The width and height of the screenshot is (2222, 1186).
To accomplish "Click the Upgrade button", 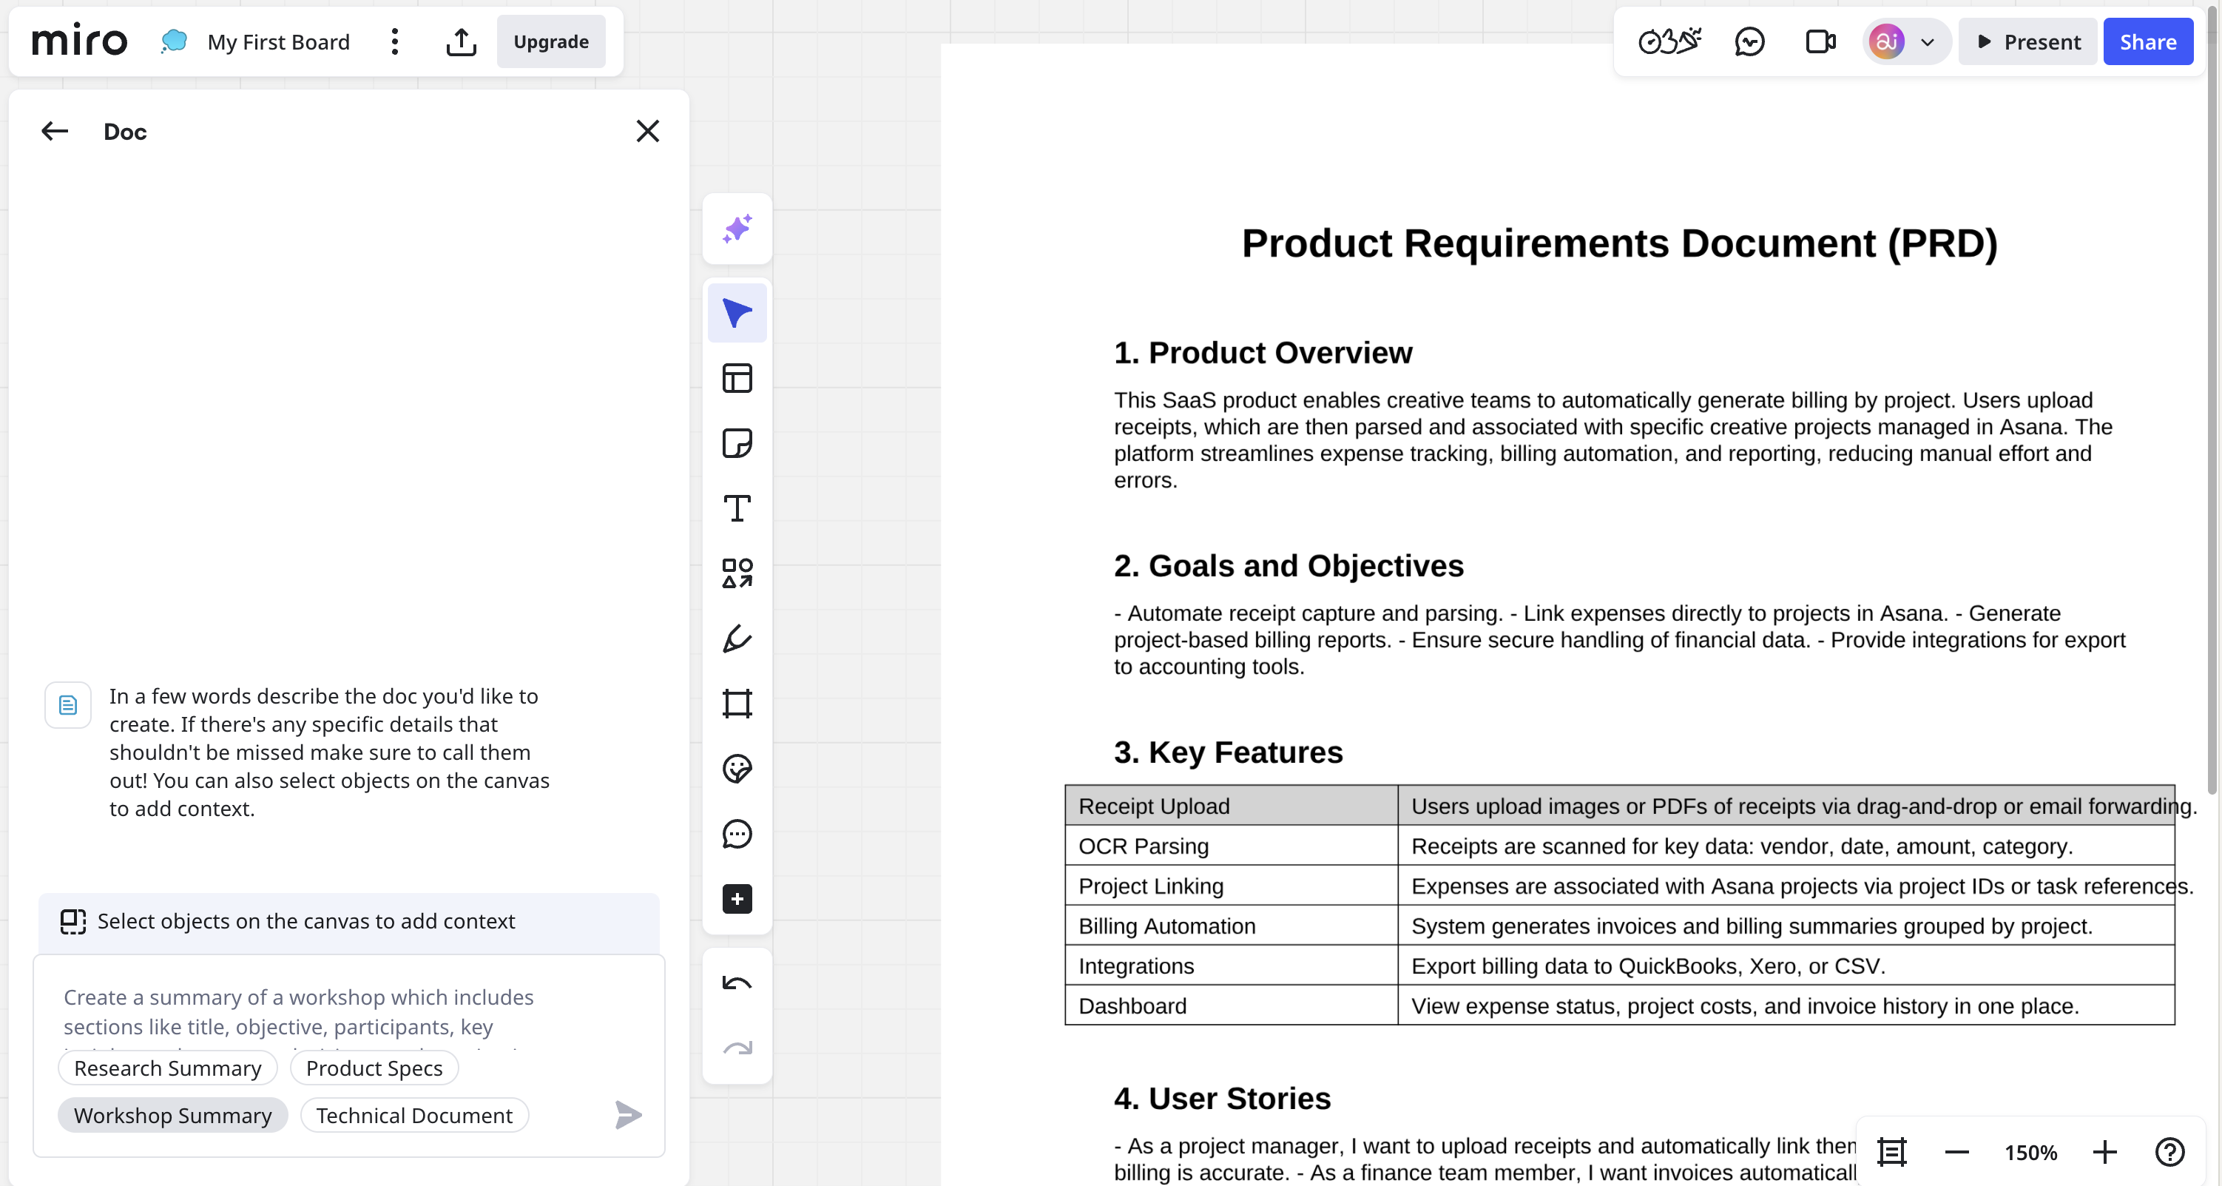I will tap(550, 41).
